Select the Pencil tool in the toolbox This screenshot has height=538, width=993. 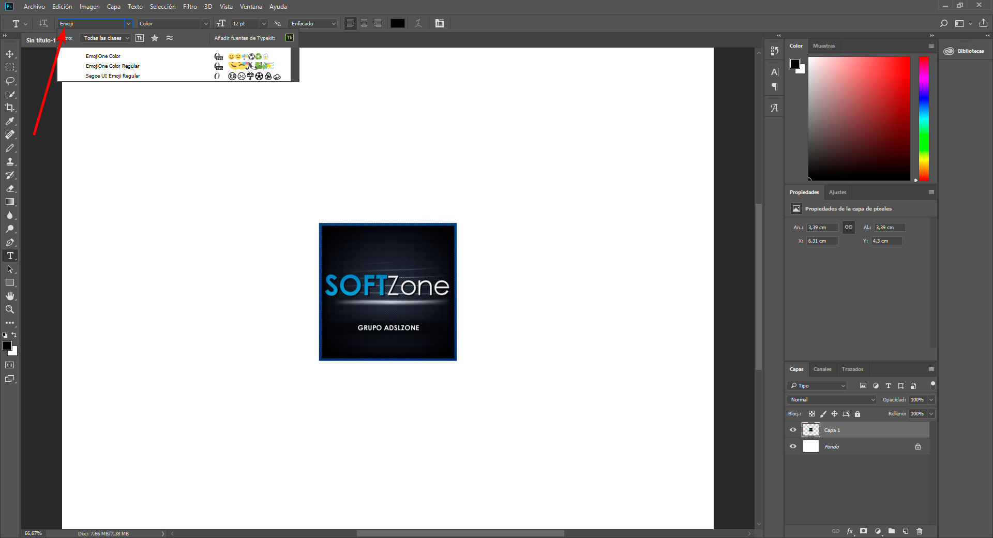click(10, 148)
